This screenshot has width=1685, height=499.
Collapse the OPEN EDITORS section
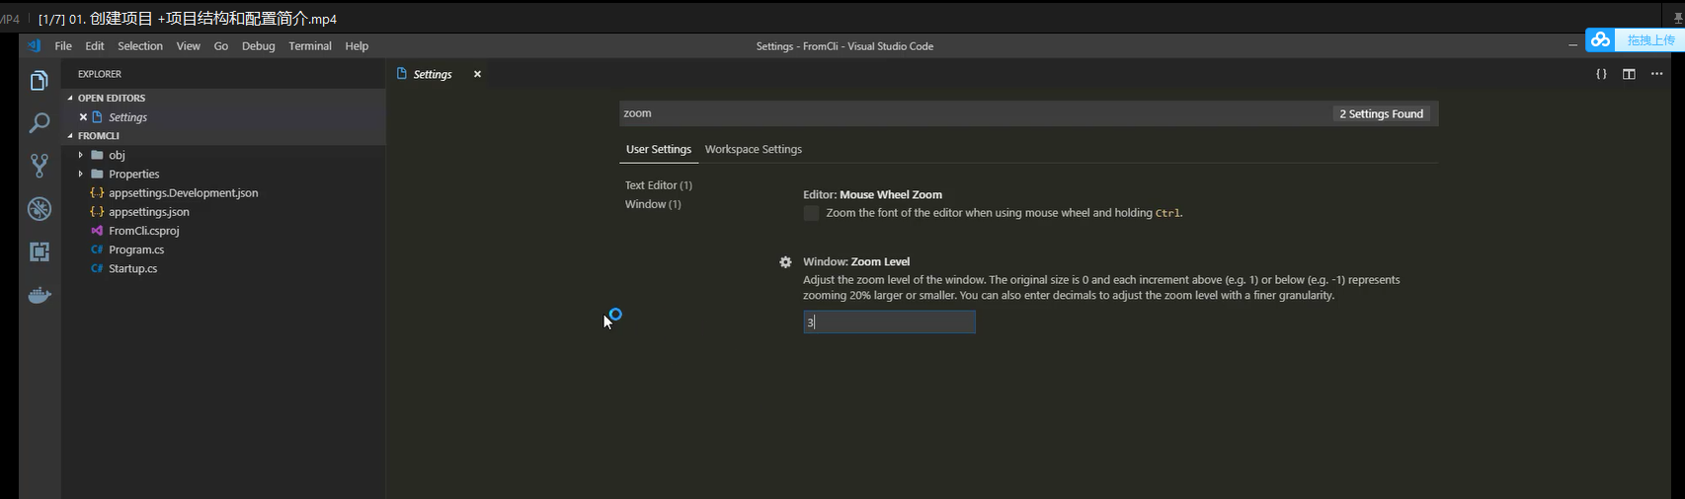pyautogui.click(x=111, y=98)
